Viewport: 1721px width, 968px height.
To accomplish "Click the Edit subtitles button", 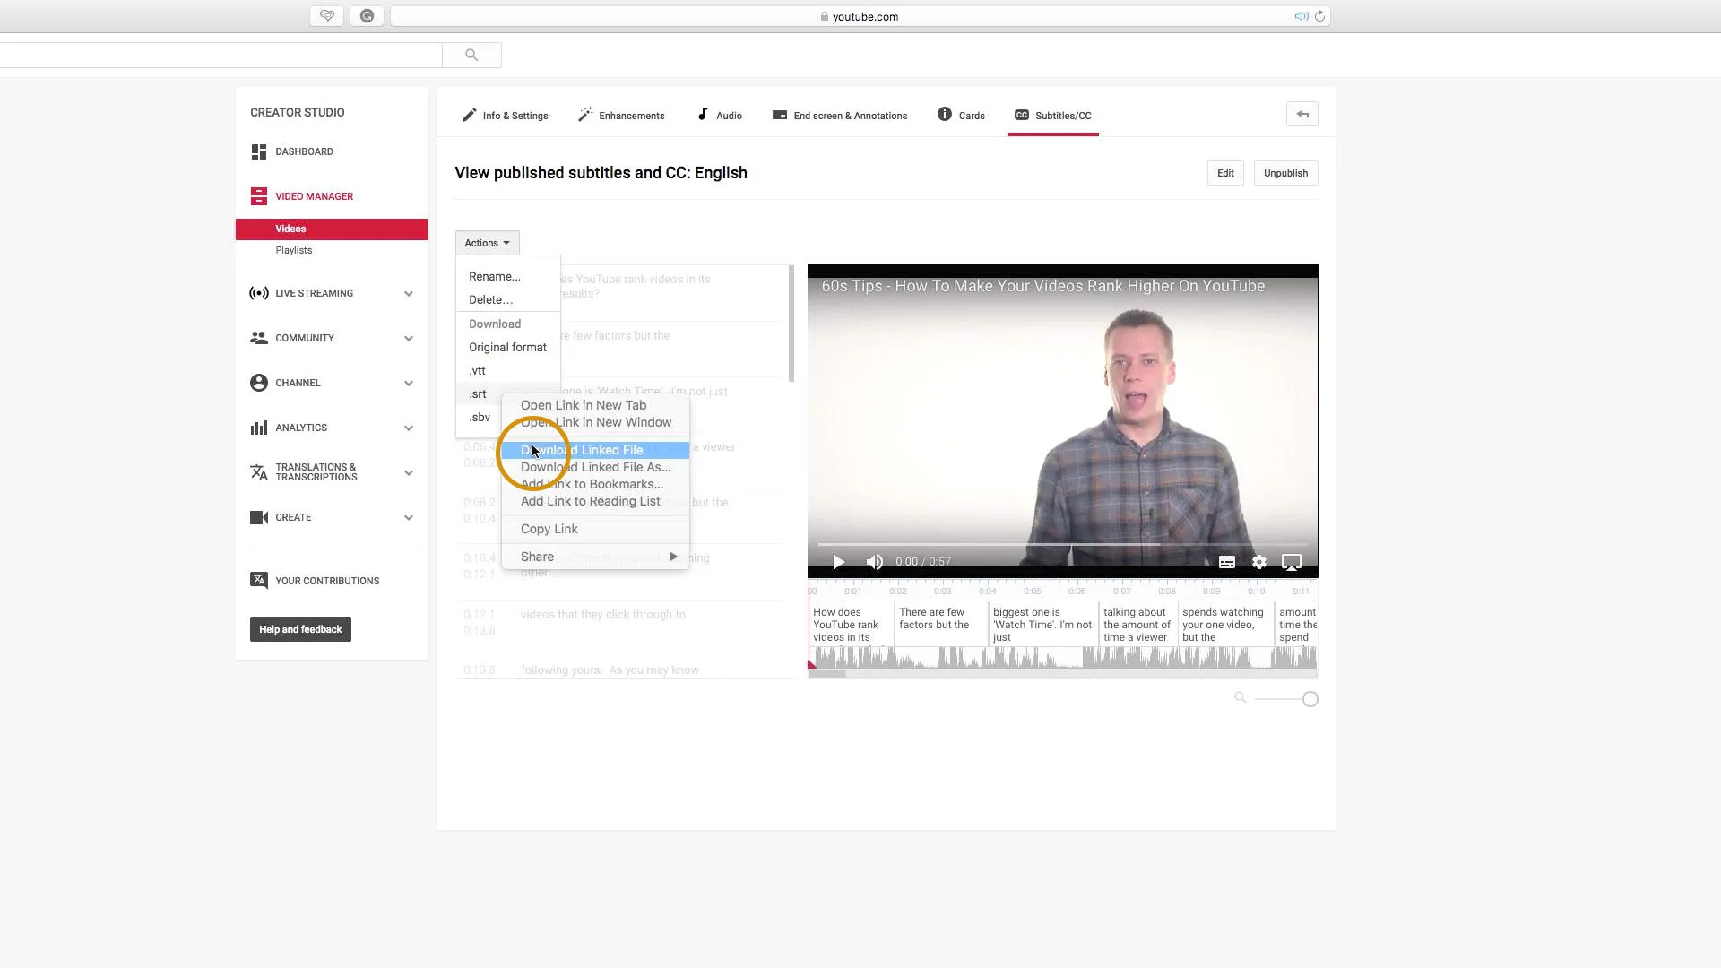I will click(1225, 173).
